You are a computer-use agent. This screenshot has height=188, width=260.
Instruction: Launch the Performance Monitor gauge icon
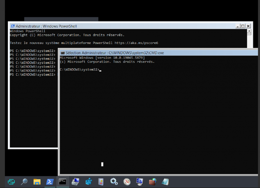pos(127,182)
